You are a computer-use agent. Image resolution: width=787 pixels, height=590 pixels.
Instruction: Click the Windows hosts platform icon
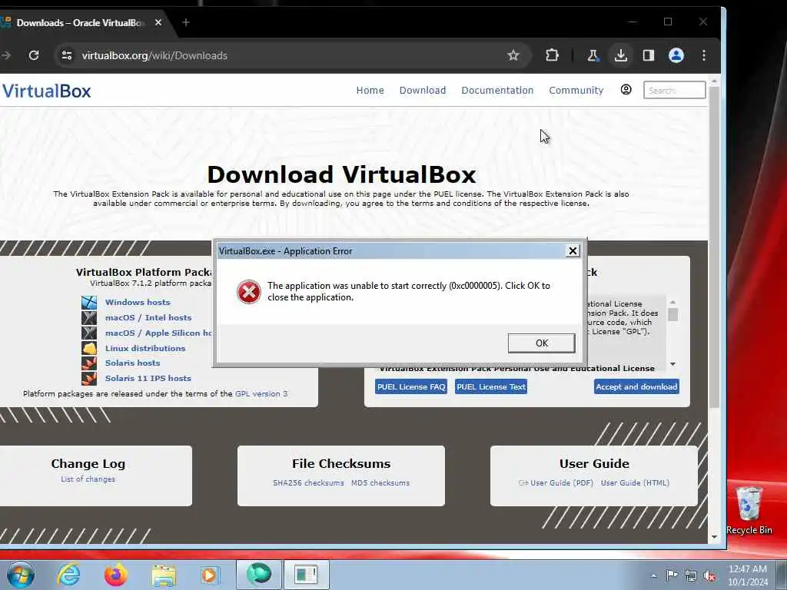[x=89, y=303]
